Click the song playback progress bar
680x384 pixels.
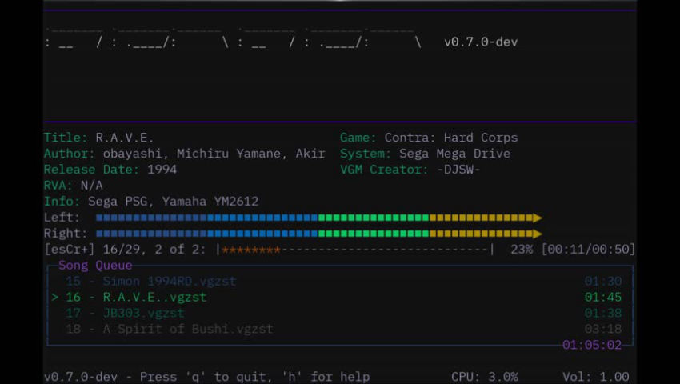click(x=354, y=250)
